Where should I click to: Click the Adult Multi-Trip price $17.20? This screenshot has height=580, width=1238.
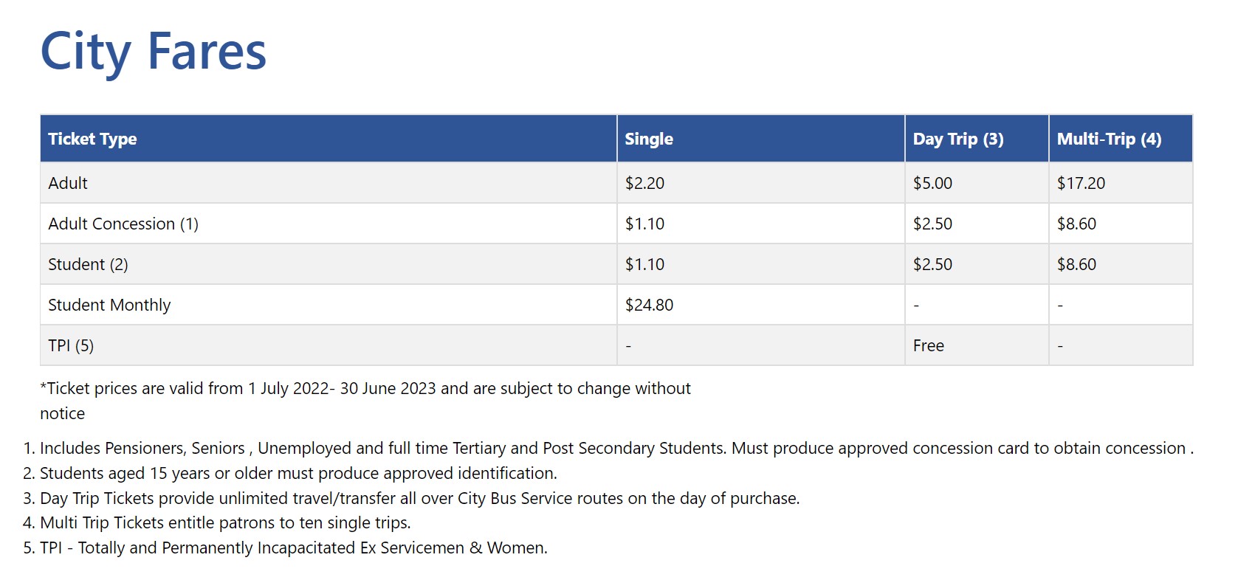coord(1081,183)
